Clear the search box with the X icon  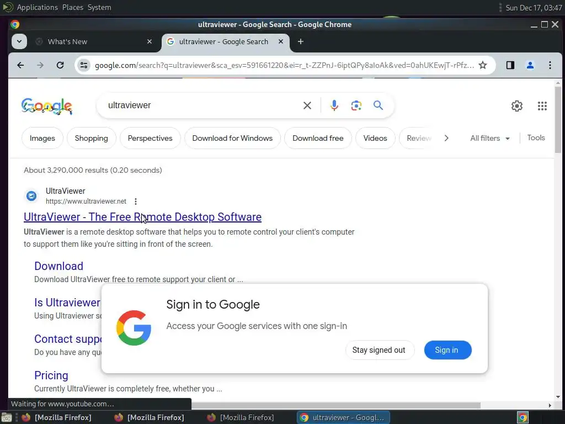(307, 105)
